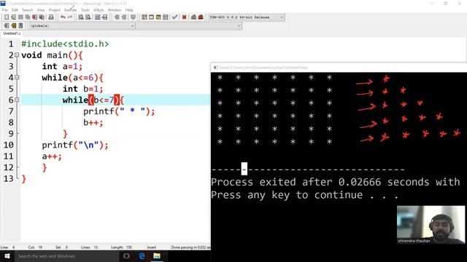Open Task View from the taskbar
This screenshot has width=467, height=262.
(x=126, y=255)
